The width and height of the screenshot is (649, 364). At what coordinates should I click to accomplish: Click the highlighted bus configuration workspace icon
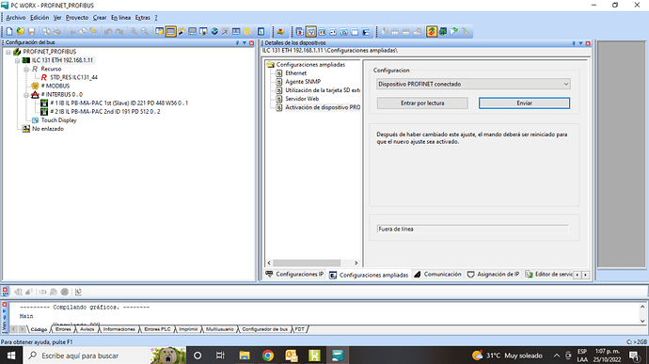tap(170, 31)
